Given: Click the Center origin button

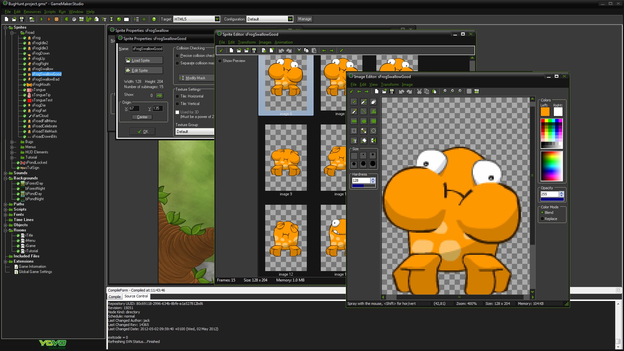Looking at the screenshot, I should [143, 117].
